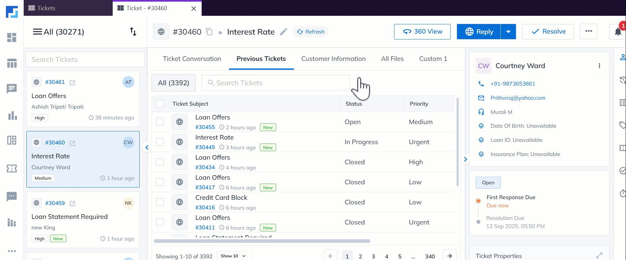Open ticket #30461 in new window icon

(x=72, y=83)
